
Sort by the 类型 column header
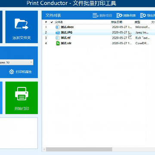pyautogui.click(x=137, y=22)
